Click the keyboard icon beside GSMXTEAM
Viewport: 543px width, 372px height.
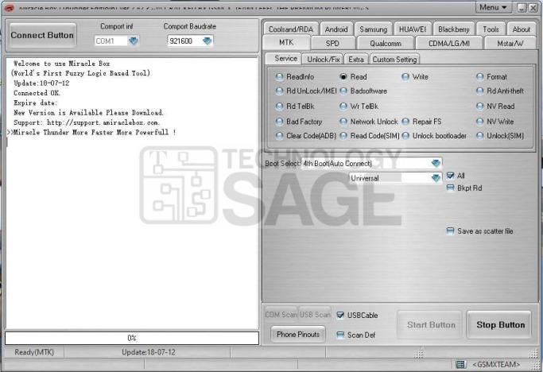coord(460,364)
